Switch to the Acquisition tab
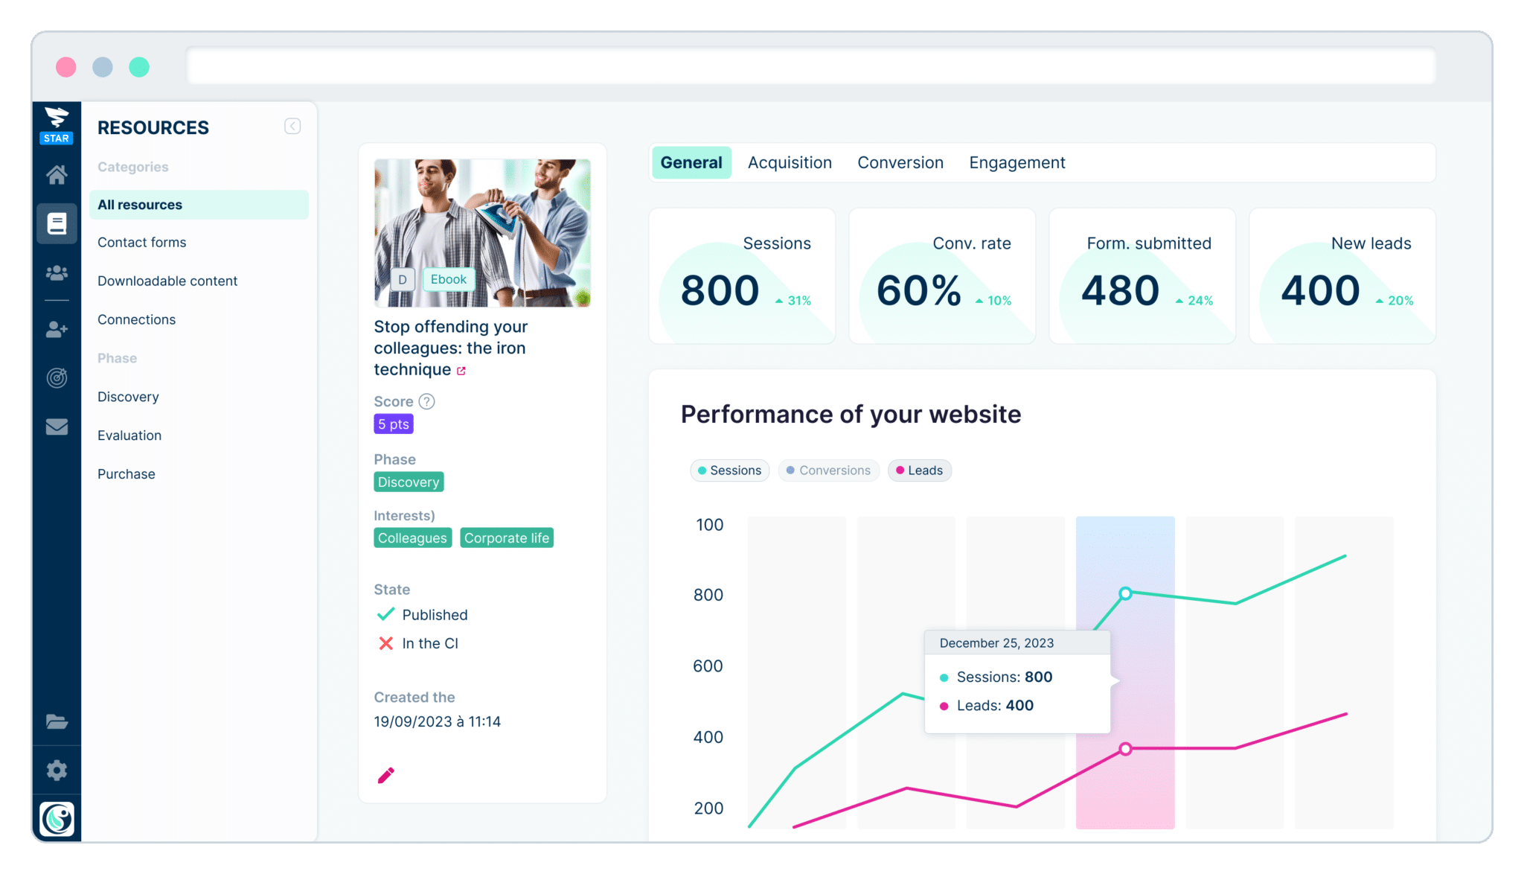 point(790,162)
